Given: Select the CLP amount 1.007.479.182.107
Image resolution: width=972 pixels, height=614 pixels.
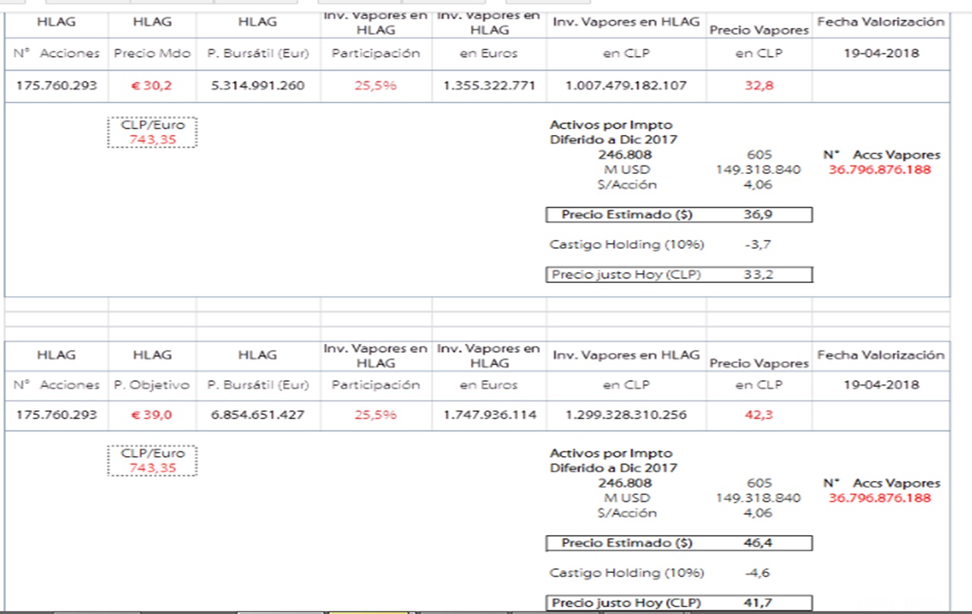Looking at the screenshot, I should [x=626, y=86].
